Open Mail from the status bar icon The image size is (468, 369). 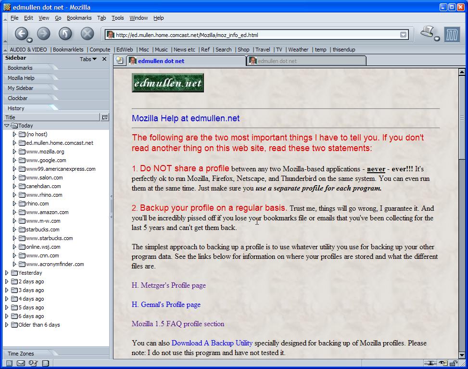coord(21,364)
